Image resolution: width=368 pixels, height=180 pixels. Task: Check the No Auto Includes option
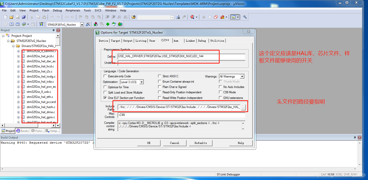(220, 87)
